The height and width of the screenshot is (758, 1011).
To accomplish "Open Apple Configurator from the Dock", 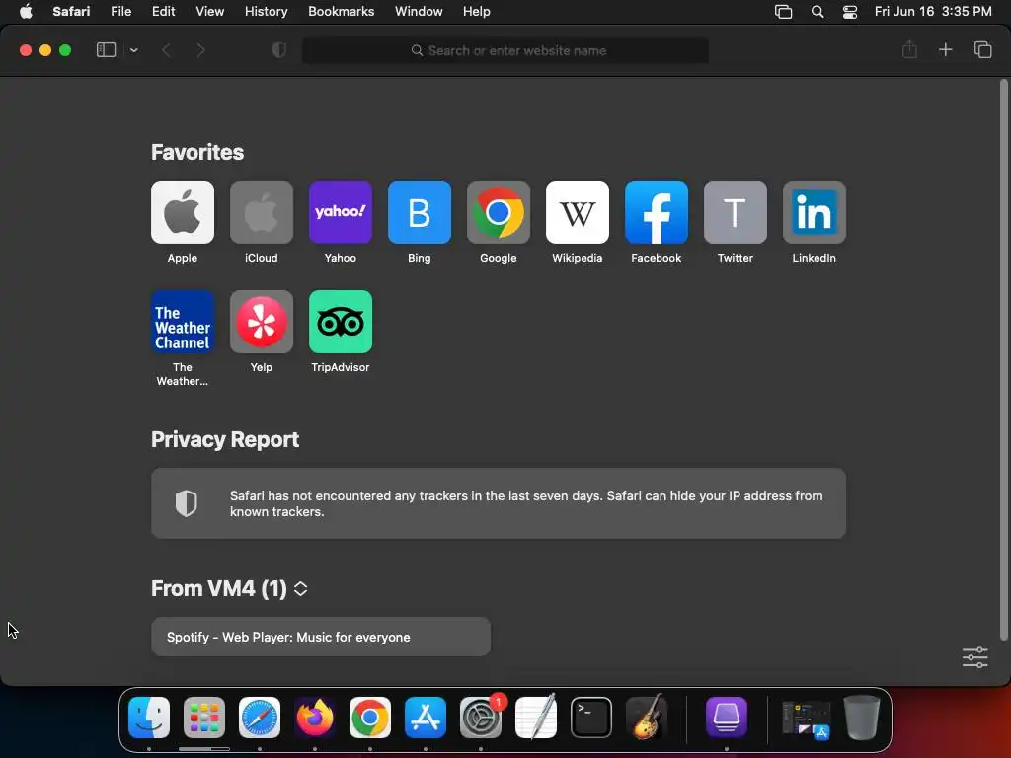I will click(727, 718).
